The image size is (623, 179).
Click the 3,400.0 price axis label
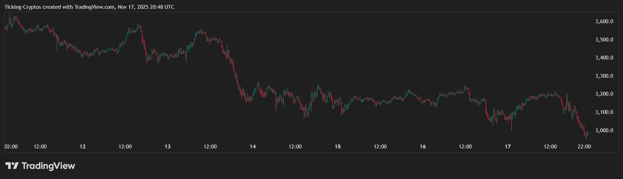(604, 58)
